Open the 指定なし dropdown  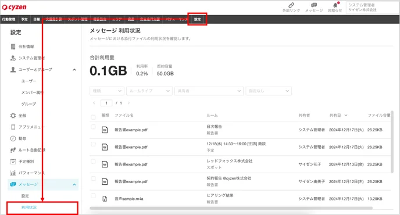269,91
